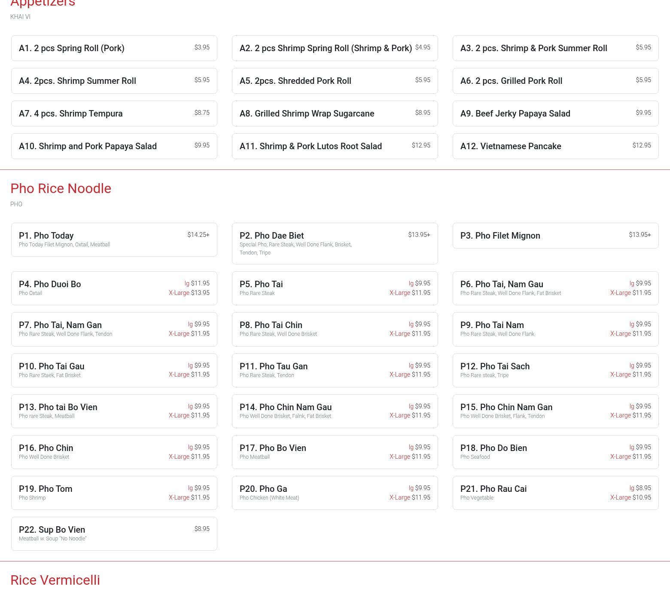The image size is (670, 589).
Task: Open A6. 2 pcs. Grilled Pork Roll
Action: coord(556,81)
